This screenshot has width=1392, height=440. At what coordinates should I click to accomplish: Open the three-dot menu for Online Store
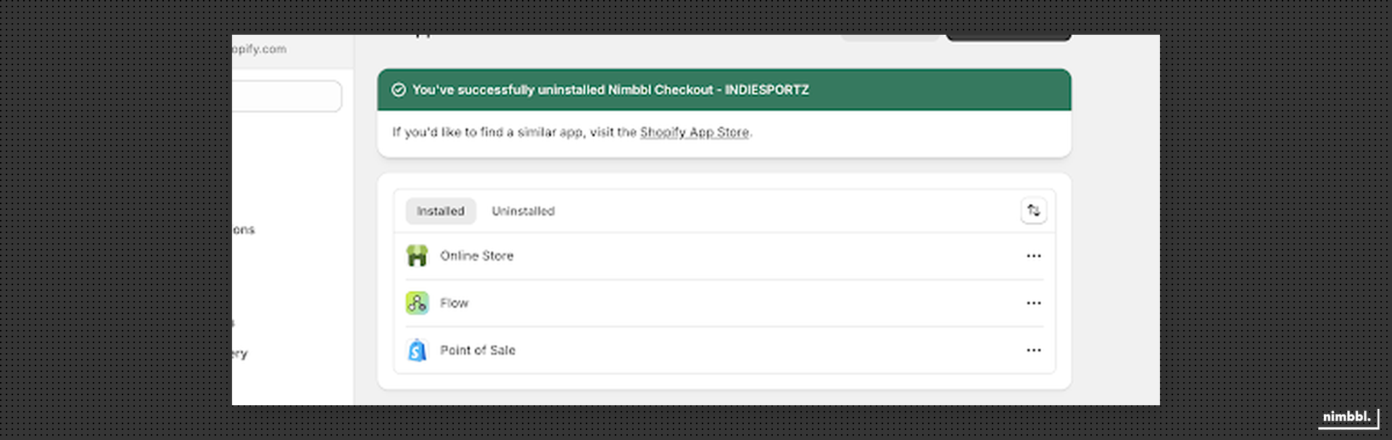click(x=1034, y=255)
